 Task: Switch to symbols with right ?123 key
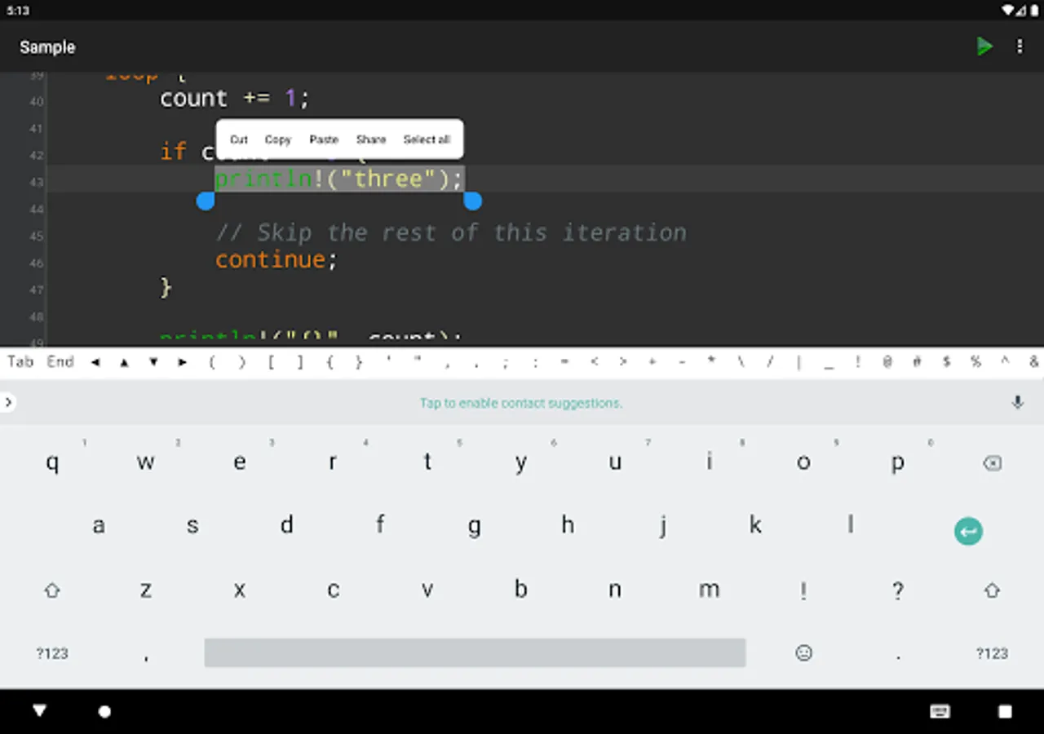click(992, 653)
